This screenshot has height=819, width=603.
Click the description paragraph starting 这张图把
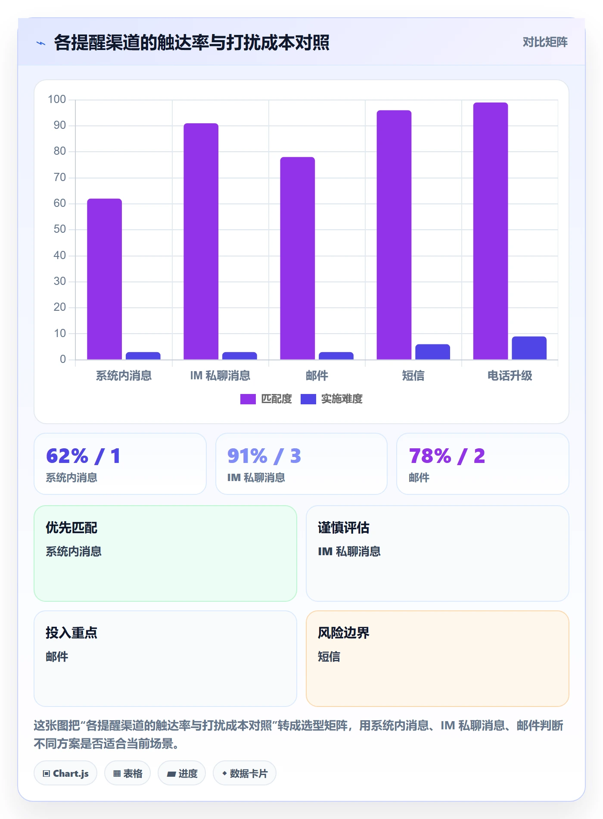pos(298,735)
